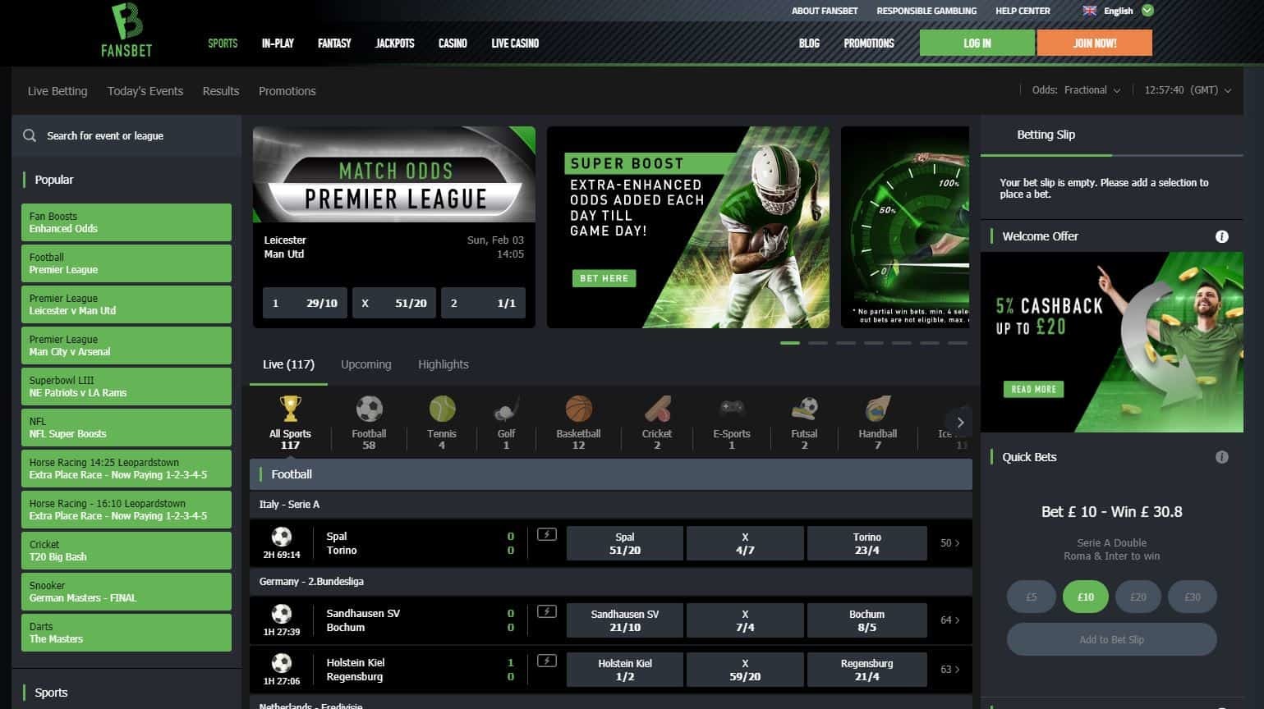Click the soccer ball icon for Sandhausen match
This screenshot has height=709, width=1264.
coord(282,614)
